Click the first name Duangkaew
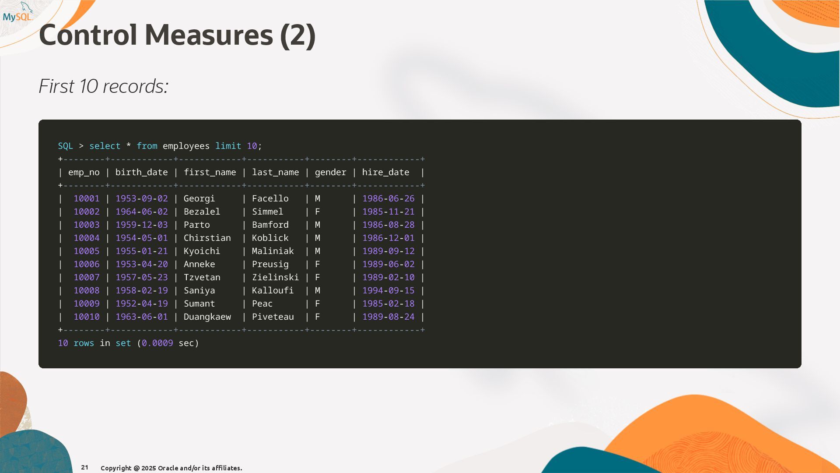This screenshot has height=473, width=840. [207, 317]
